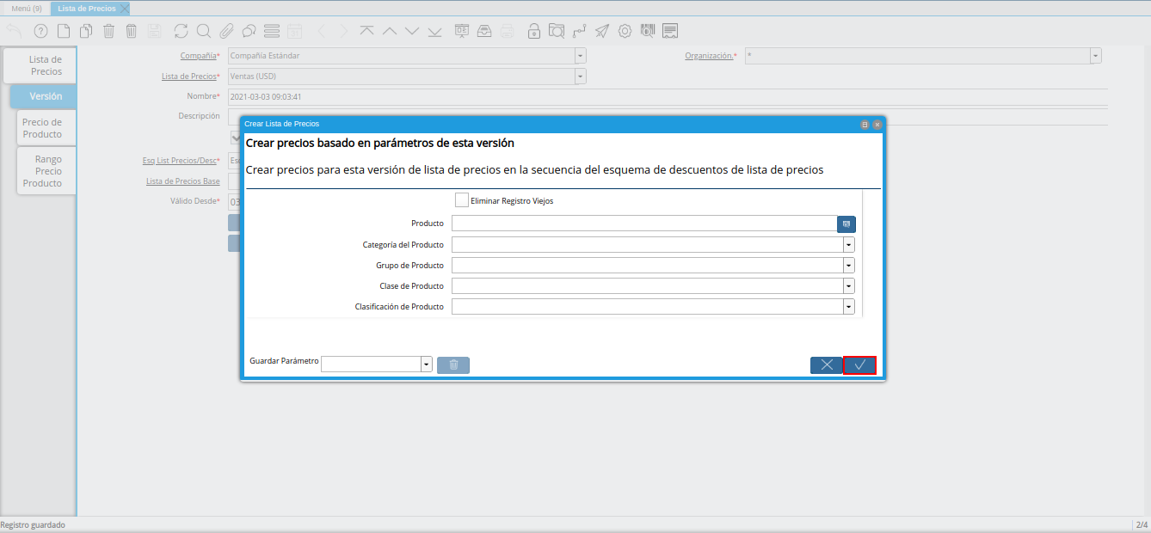This screenshot has width=1151, height=533.
Task: Click the Refresh icon in toolbar
Action: point(181,32)
